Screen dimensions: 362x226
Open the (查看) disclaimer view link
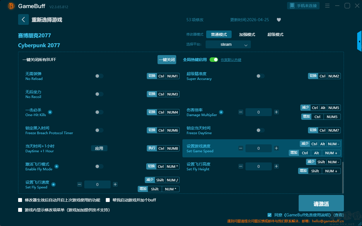pyautogui.click(x=338, y=215)
